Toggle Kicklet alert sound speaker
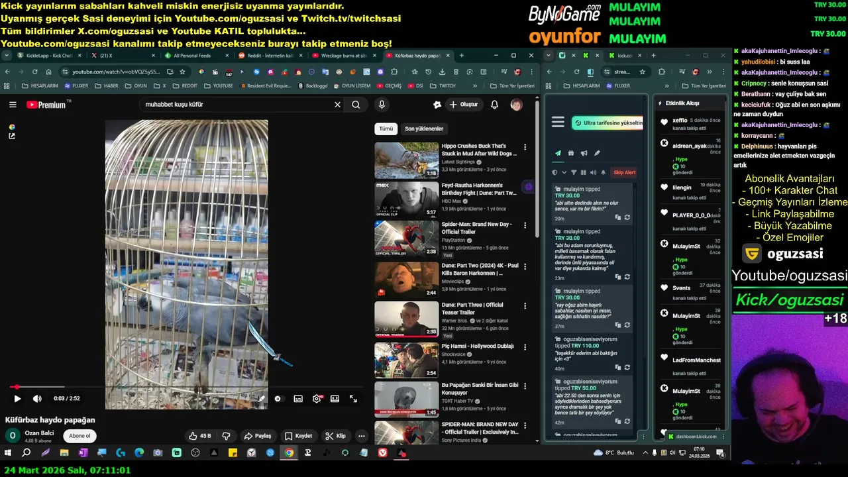 click(593, 172)
